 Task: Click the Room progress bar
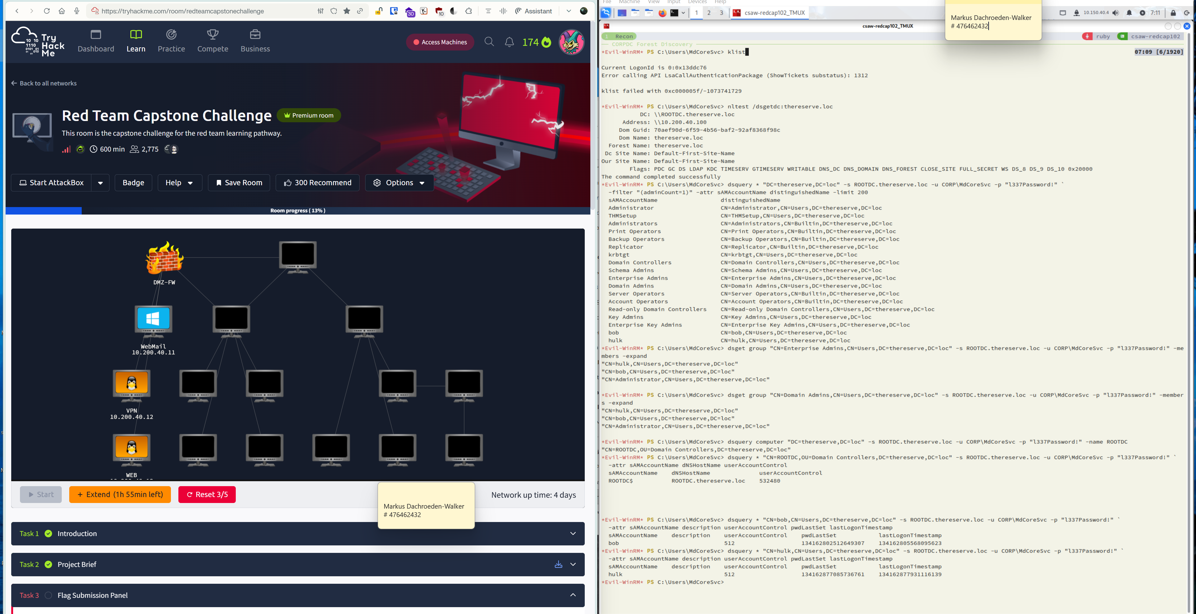[x=298, y=211]
